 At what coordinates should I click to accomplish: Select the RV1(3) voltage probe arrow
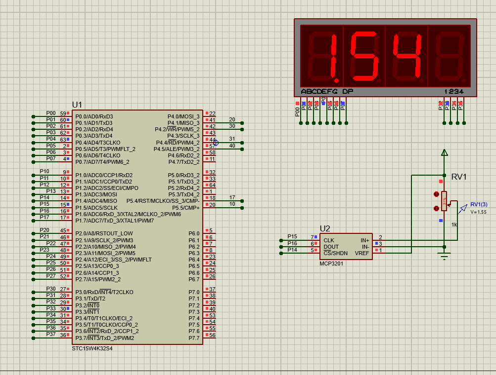[462, 209]
